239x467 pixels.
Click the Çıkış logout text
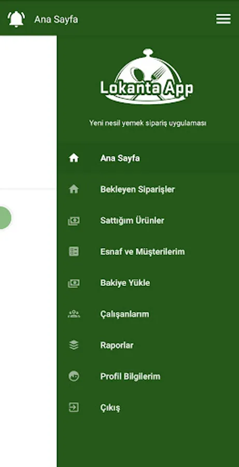110,408
